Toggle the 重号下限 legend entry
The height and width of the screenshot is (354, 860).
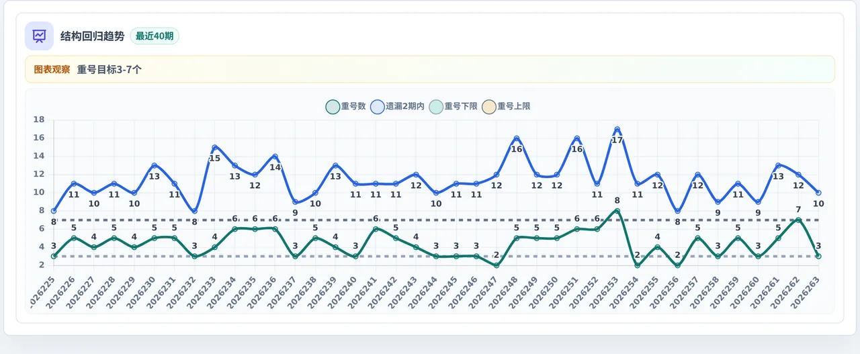(x=454, y=106)
